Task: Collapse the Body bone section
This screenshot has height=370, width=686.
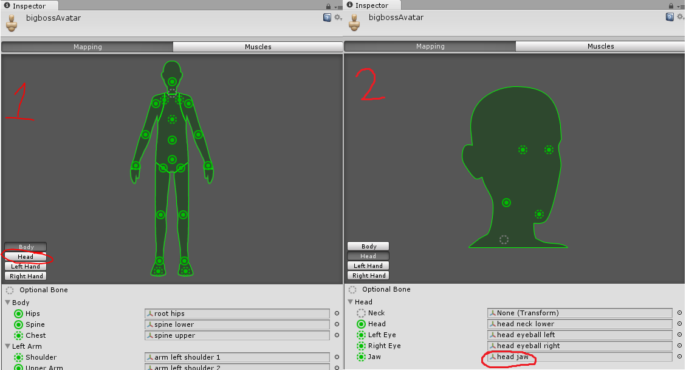Action: [x=8, y=303]
